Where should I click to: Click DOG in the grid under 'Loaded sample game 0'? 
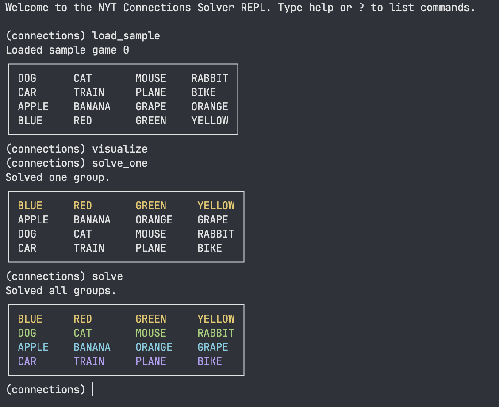[x=27, y=78]
